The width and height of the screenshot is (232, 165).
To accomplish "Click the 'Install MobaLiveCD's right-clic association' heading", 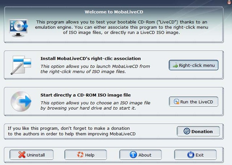I will [90, 58].
